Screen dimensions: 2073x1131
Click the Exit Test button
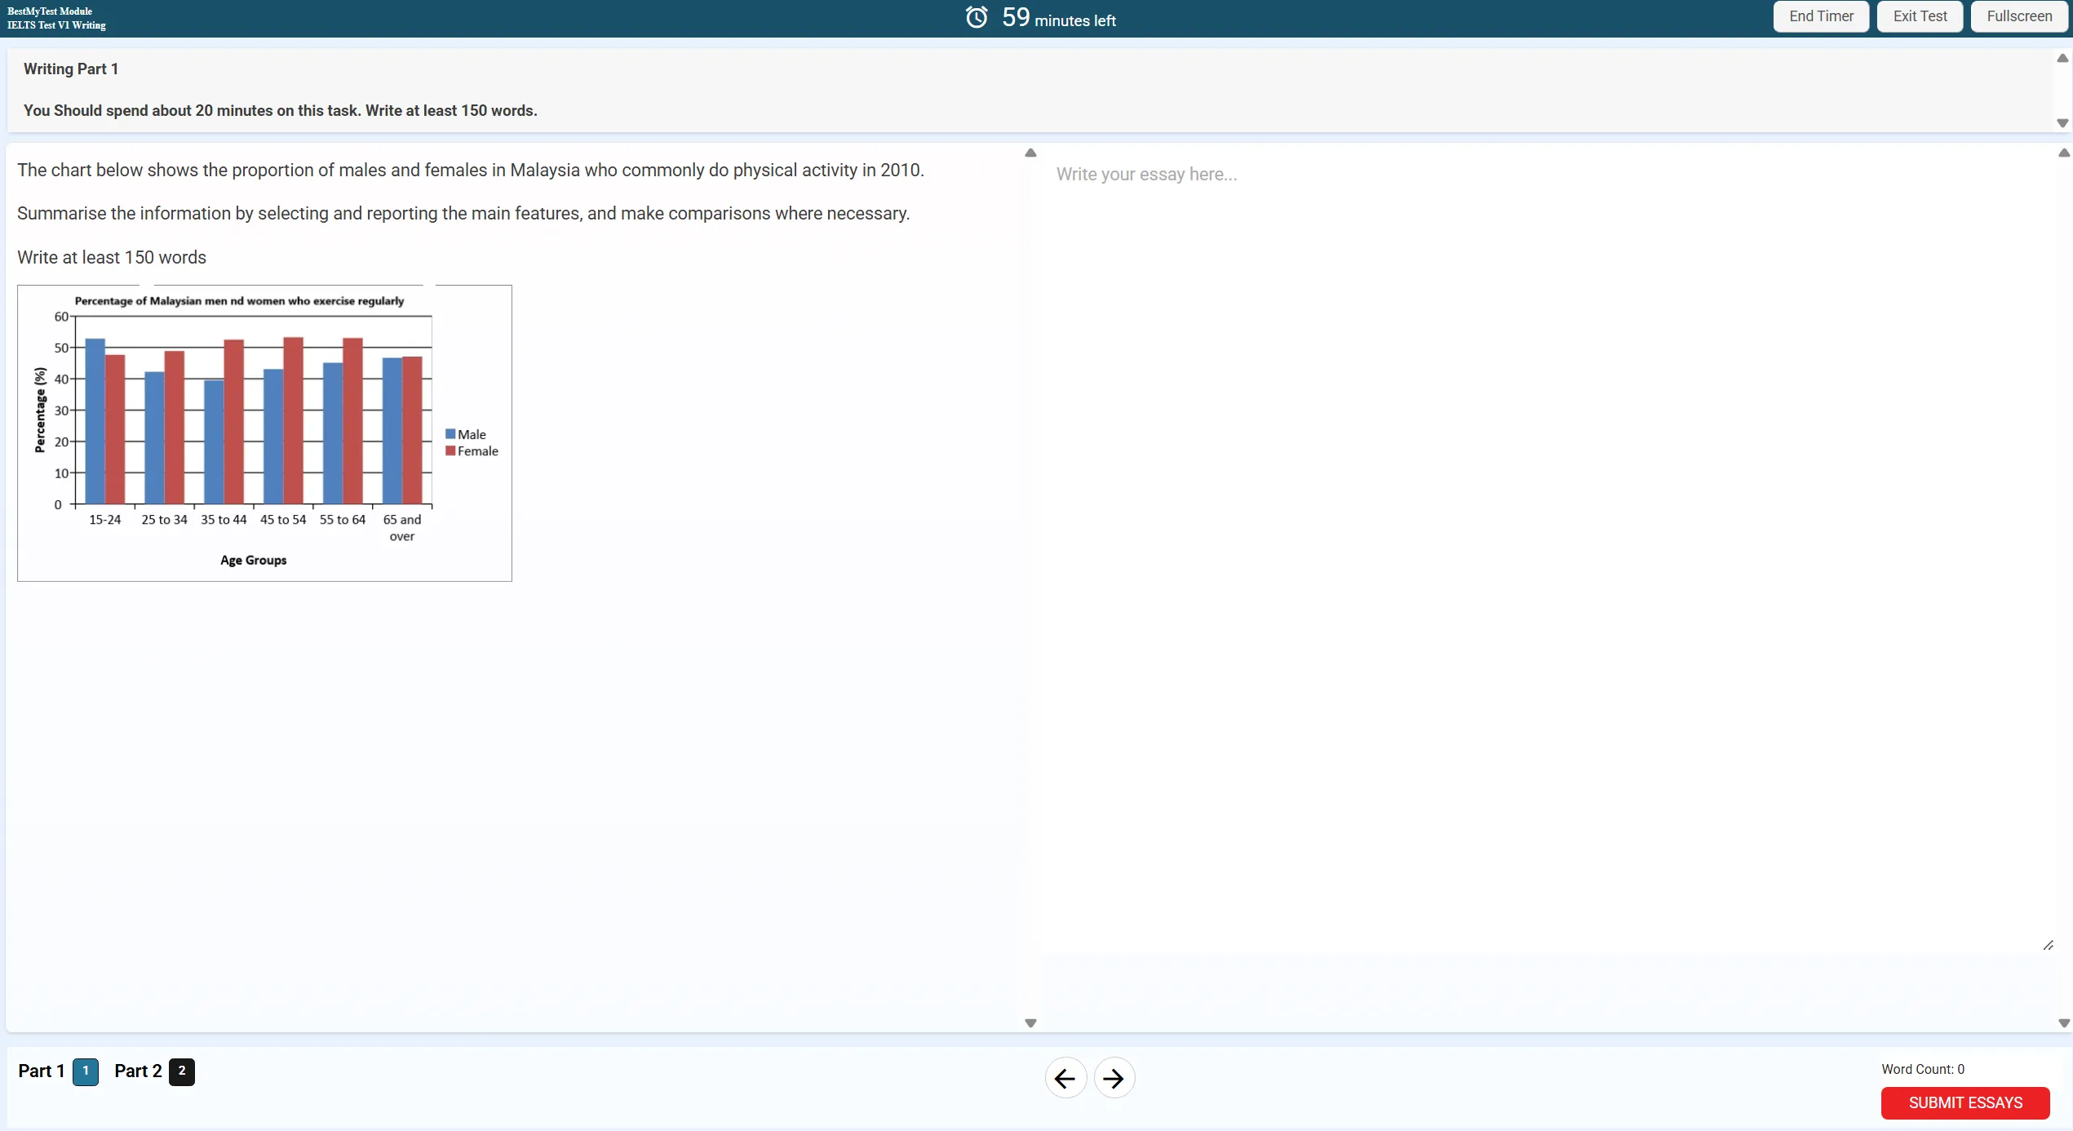1919,16
